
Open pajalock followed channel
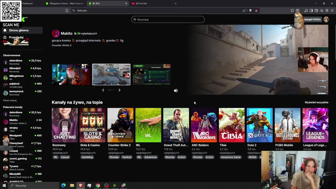[x=22, y=85]
